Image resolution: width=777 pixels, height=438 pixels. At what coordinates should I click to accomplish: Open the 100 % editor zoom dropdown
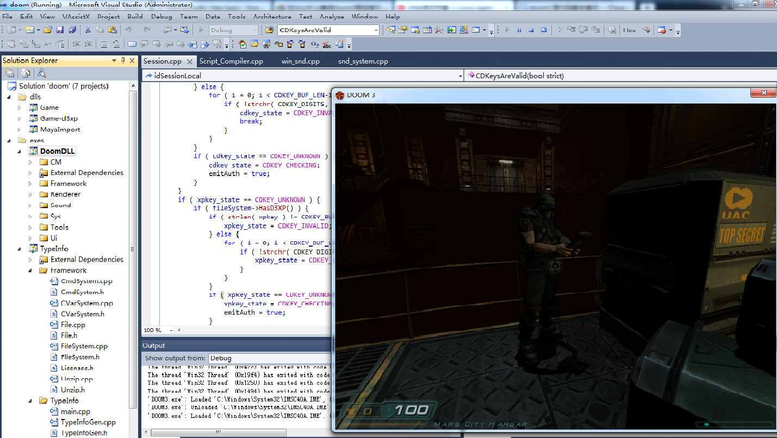[171, 330]
